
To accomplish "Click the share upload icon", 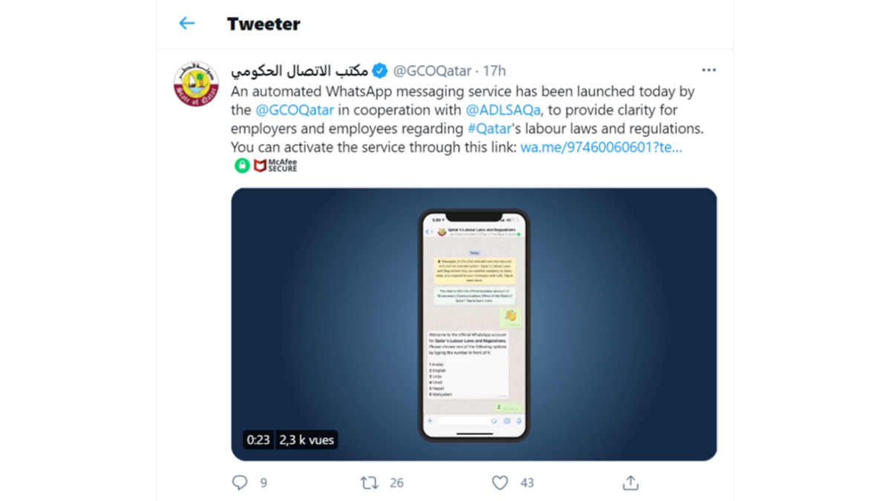I will point(630,483).
